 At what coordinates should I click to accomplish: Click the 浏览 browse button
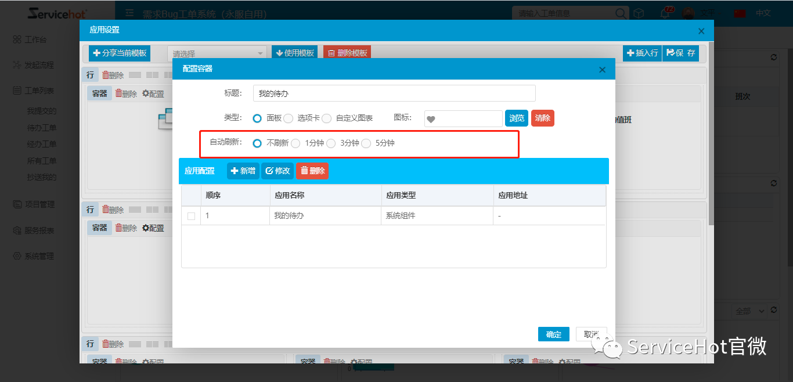pos(516,118)
